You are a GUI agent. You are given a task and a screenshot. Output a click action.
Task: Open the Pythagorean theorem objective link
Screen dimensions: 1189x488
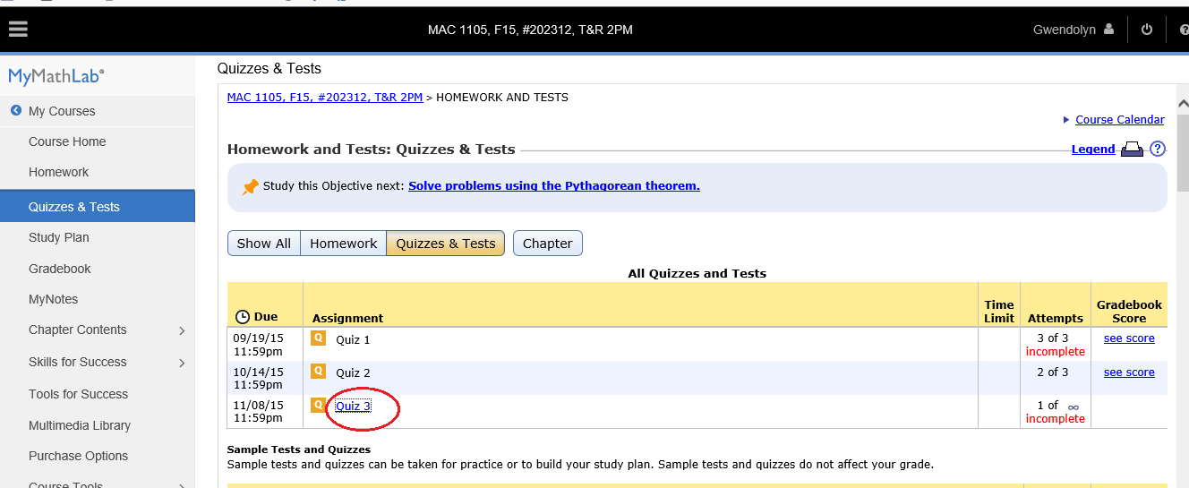[554, 186]
